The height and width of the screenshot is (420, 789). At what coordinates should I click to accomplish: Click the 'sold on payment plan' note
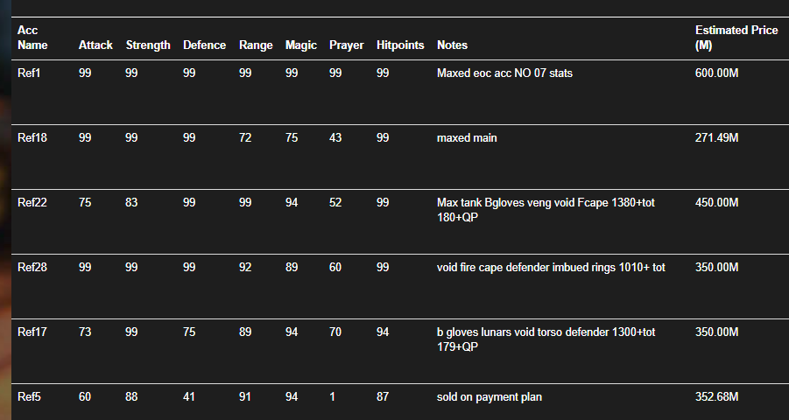click(x=490, y=397)
